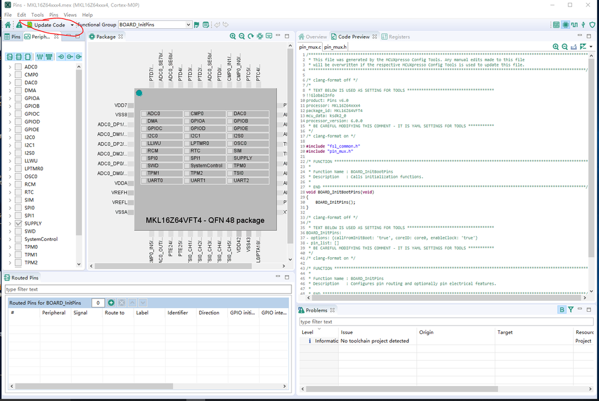This screenshot has height=401, width=599.
Task: Open the Functional Group dropdown
Action: tap(188, 25)
